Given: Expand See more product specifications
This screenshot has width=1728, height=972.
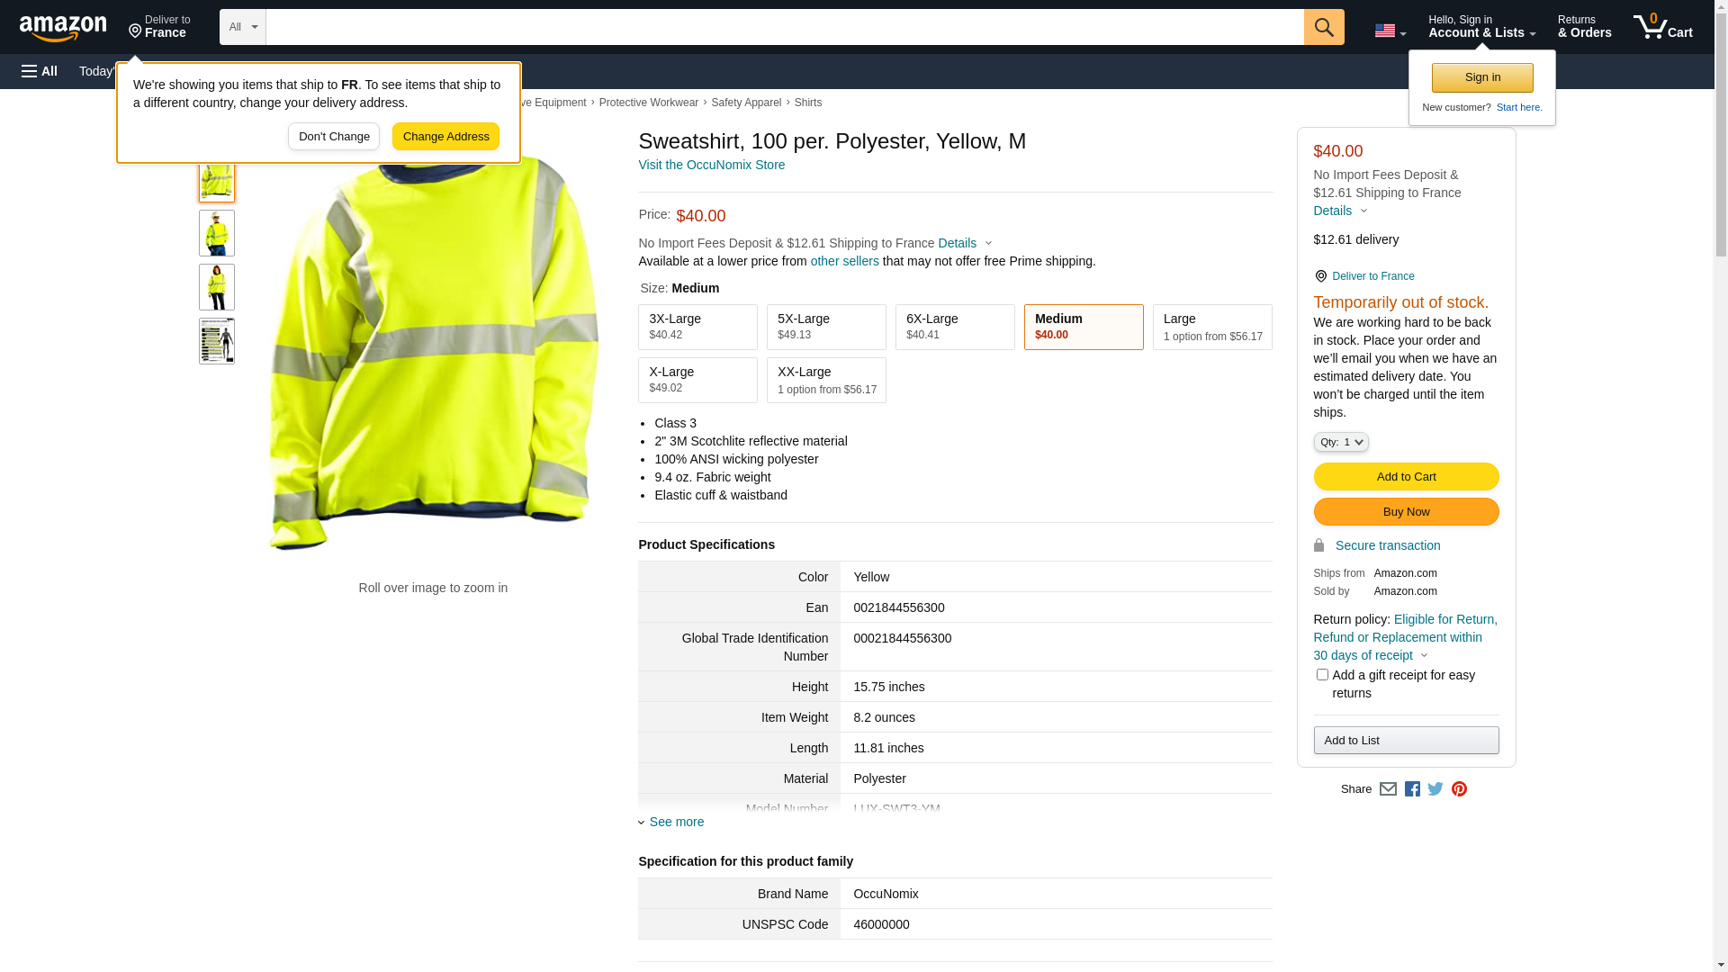Looking at the screenshot, I should (x=676, y=822).
